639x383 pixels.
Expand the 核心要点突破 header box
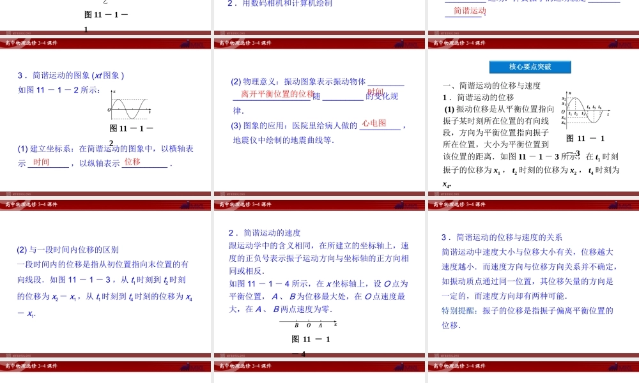tap(530, 66)
